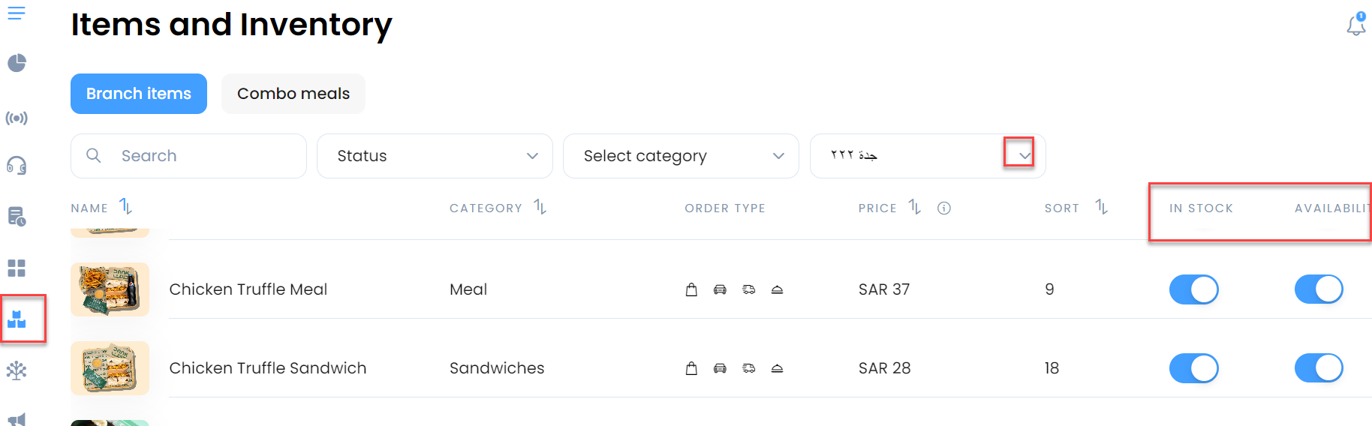Viewport: 1372px width, 426px height.
Task: Expand the Select category dropdown
Action: (681, 156)
